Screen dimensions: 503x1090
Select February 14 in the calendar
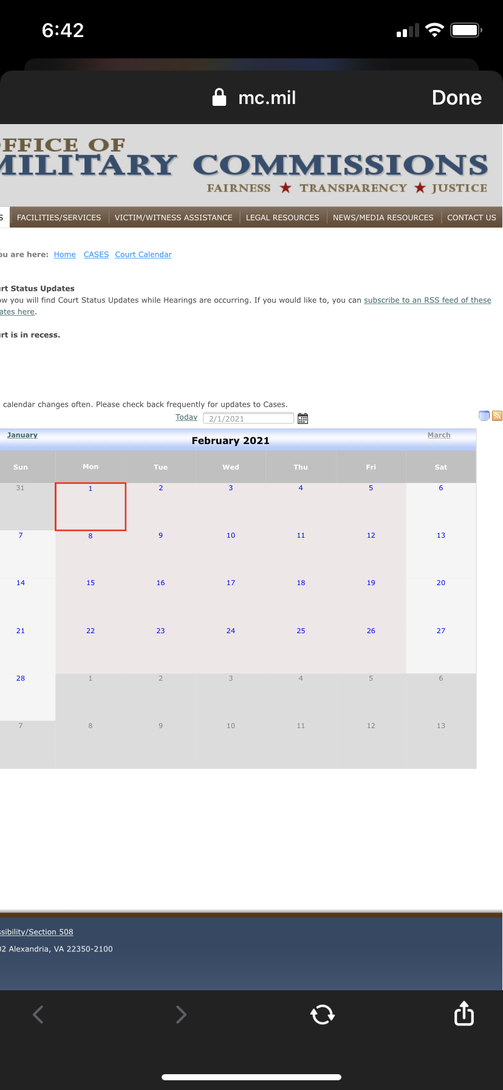tap(21, 583)
